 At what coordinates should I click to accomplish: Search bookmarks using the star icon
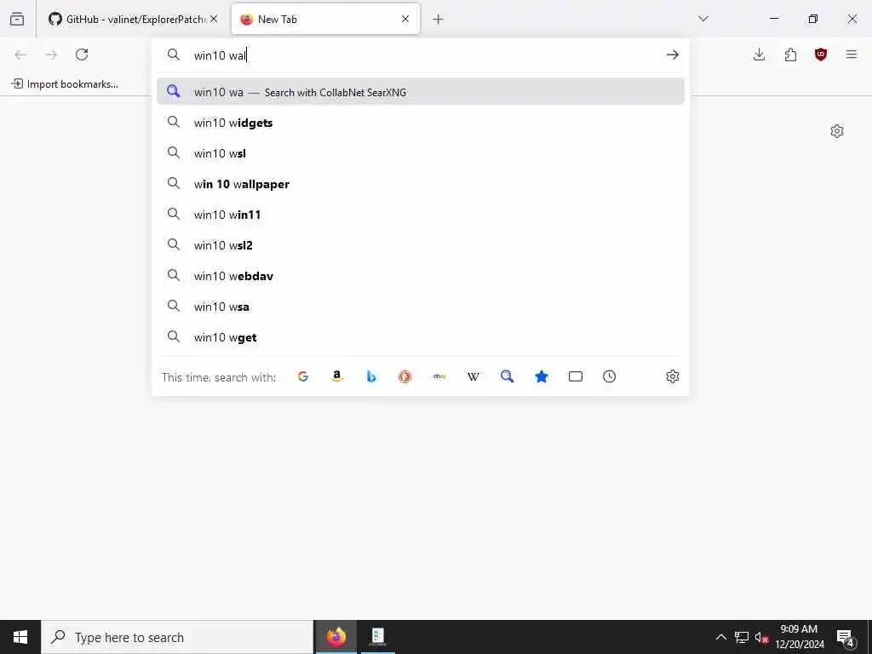coord(541,376)
